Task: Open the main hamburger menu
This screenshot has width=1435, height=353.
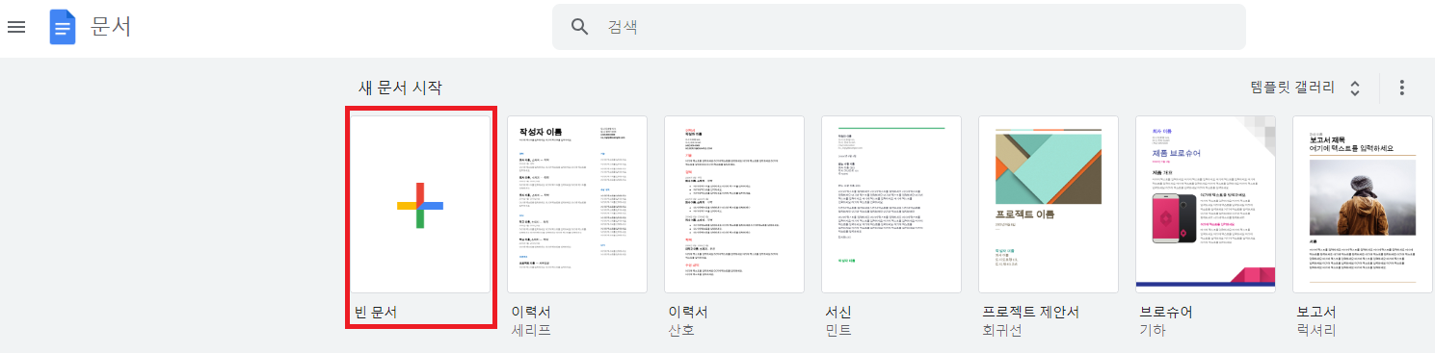Action: click(16, 27)
